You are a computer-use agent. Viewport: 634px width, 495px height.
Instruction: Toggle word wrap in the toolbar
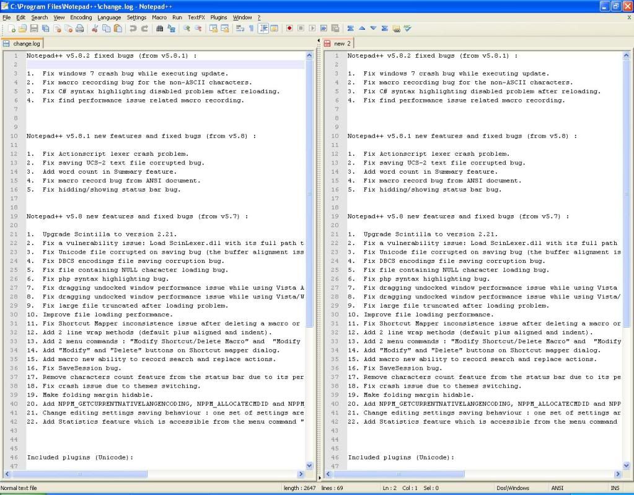point(240,29)
